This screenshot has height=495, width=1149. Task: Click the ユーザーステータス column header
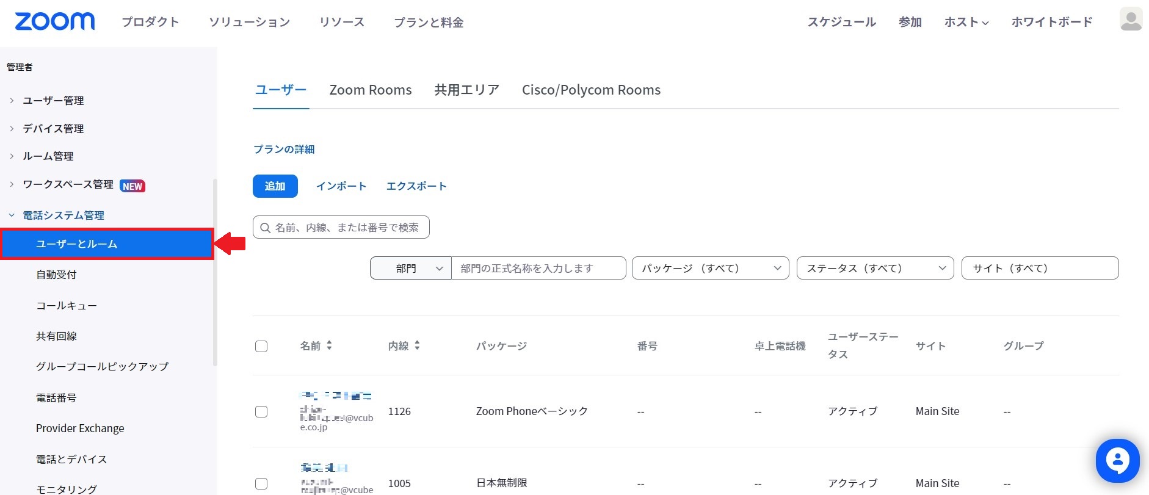(863, 345)
